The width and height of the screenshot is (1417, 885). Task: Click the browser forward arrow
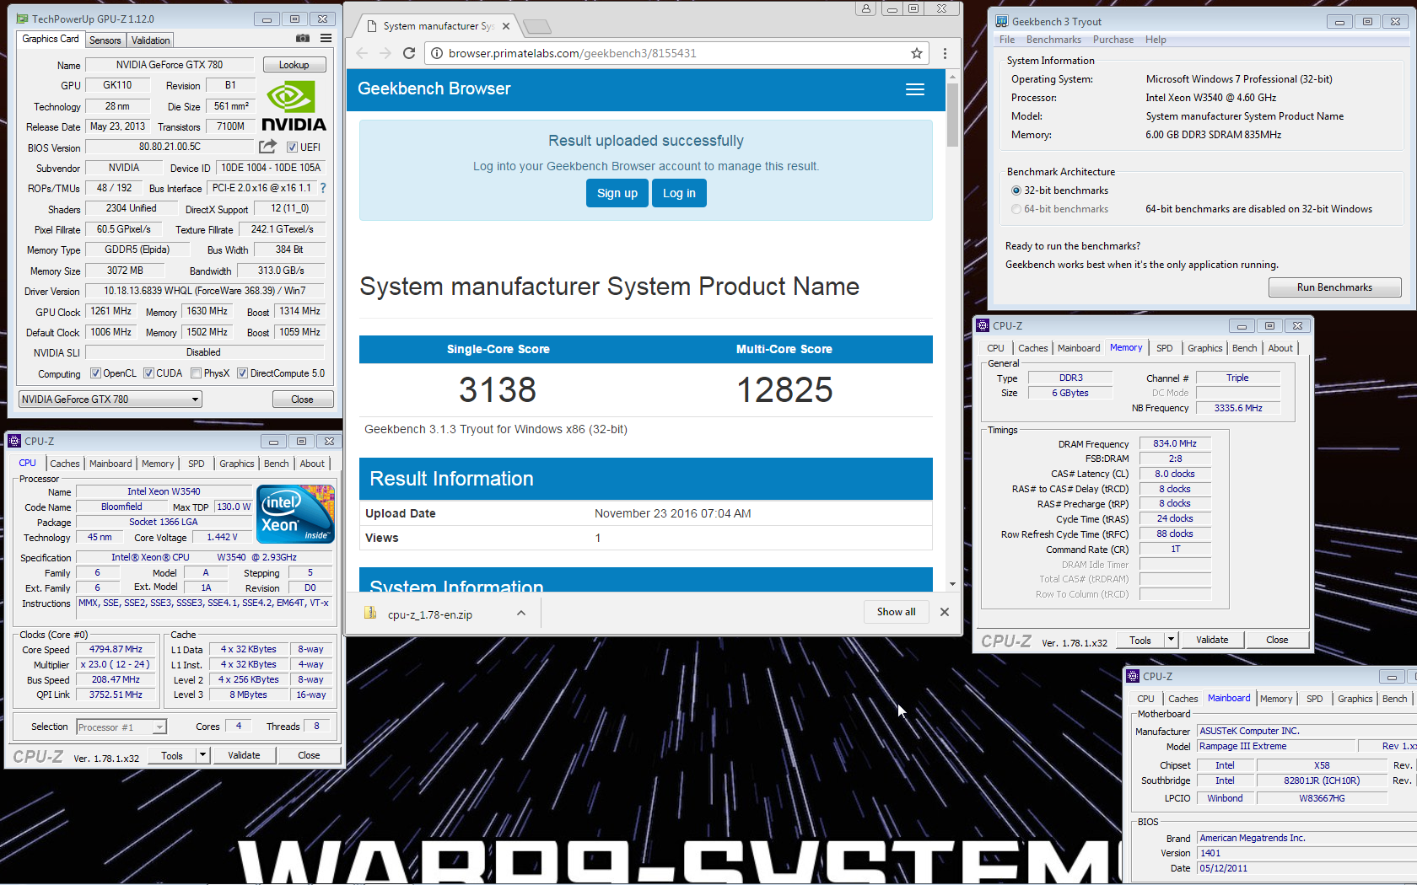coord(385,53)
